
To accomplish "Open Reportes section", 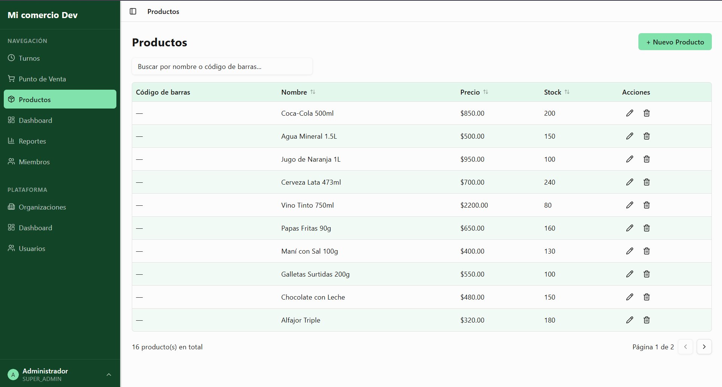I will [x=60, y=141].
